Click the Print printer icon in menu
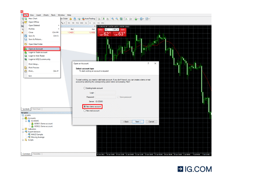Image resolution: width=261 pixels, height=183 pixels. click(x=26, y=71)
